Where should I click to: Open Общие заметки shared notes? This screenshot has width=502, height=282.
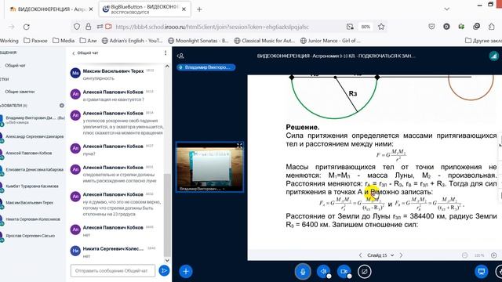tap(19, 92)
